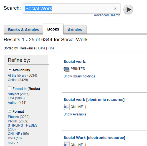The height and width of the screenshot is (146, 147).
Task: Open the Social work [electronic resource] title
Action: coord(94,100)
